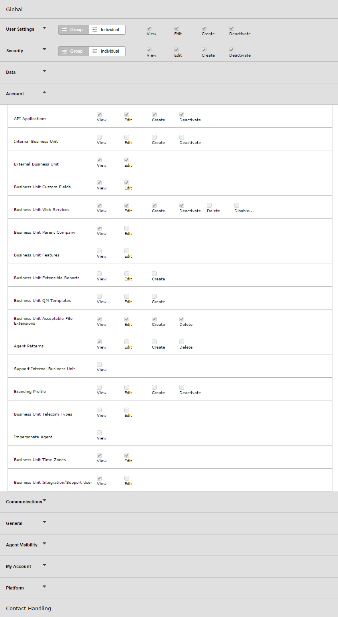Click the General section label
Viewport: 338px width, 617px height.
pyautogui.click(x=14, y=523)
